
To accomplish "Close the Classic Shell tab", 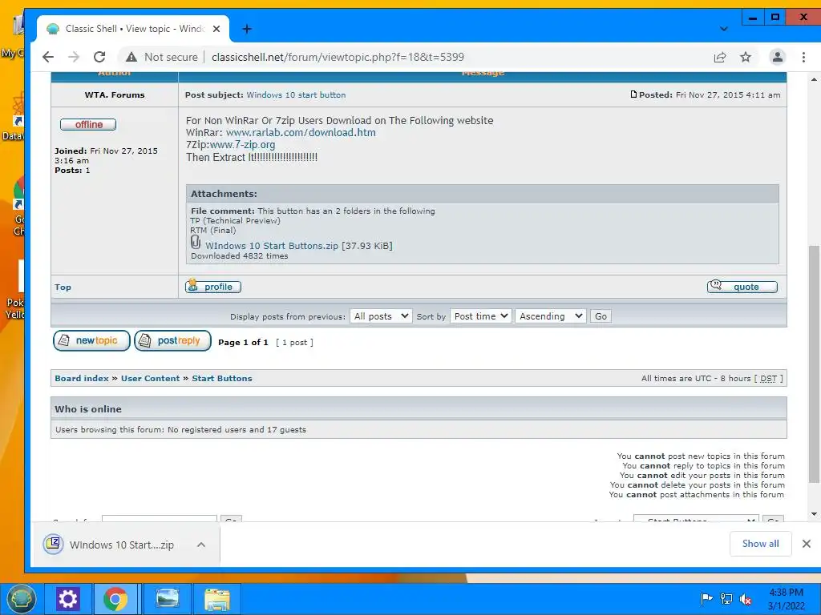I will (x=216, y=29).
